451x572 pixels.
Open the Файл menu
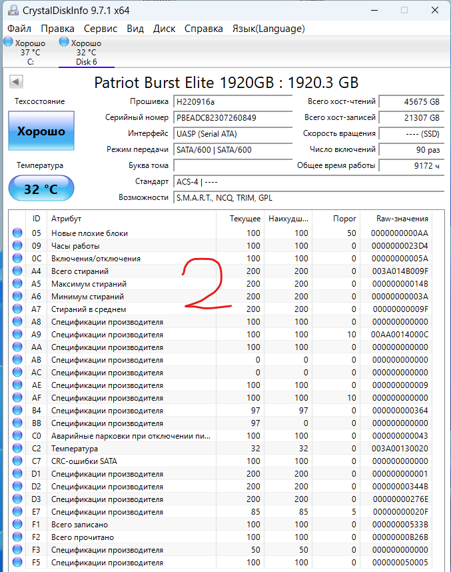19,29
